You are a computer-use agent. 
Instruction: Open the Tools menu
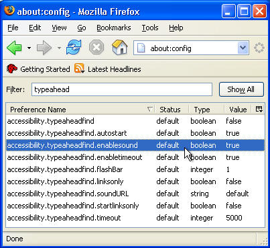(x=150, y=28)
